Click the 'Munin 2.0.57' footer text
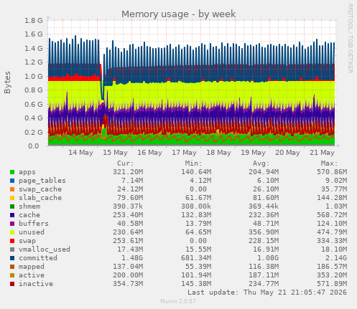 pyautogui.click(x=178, y=301)
